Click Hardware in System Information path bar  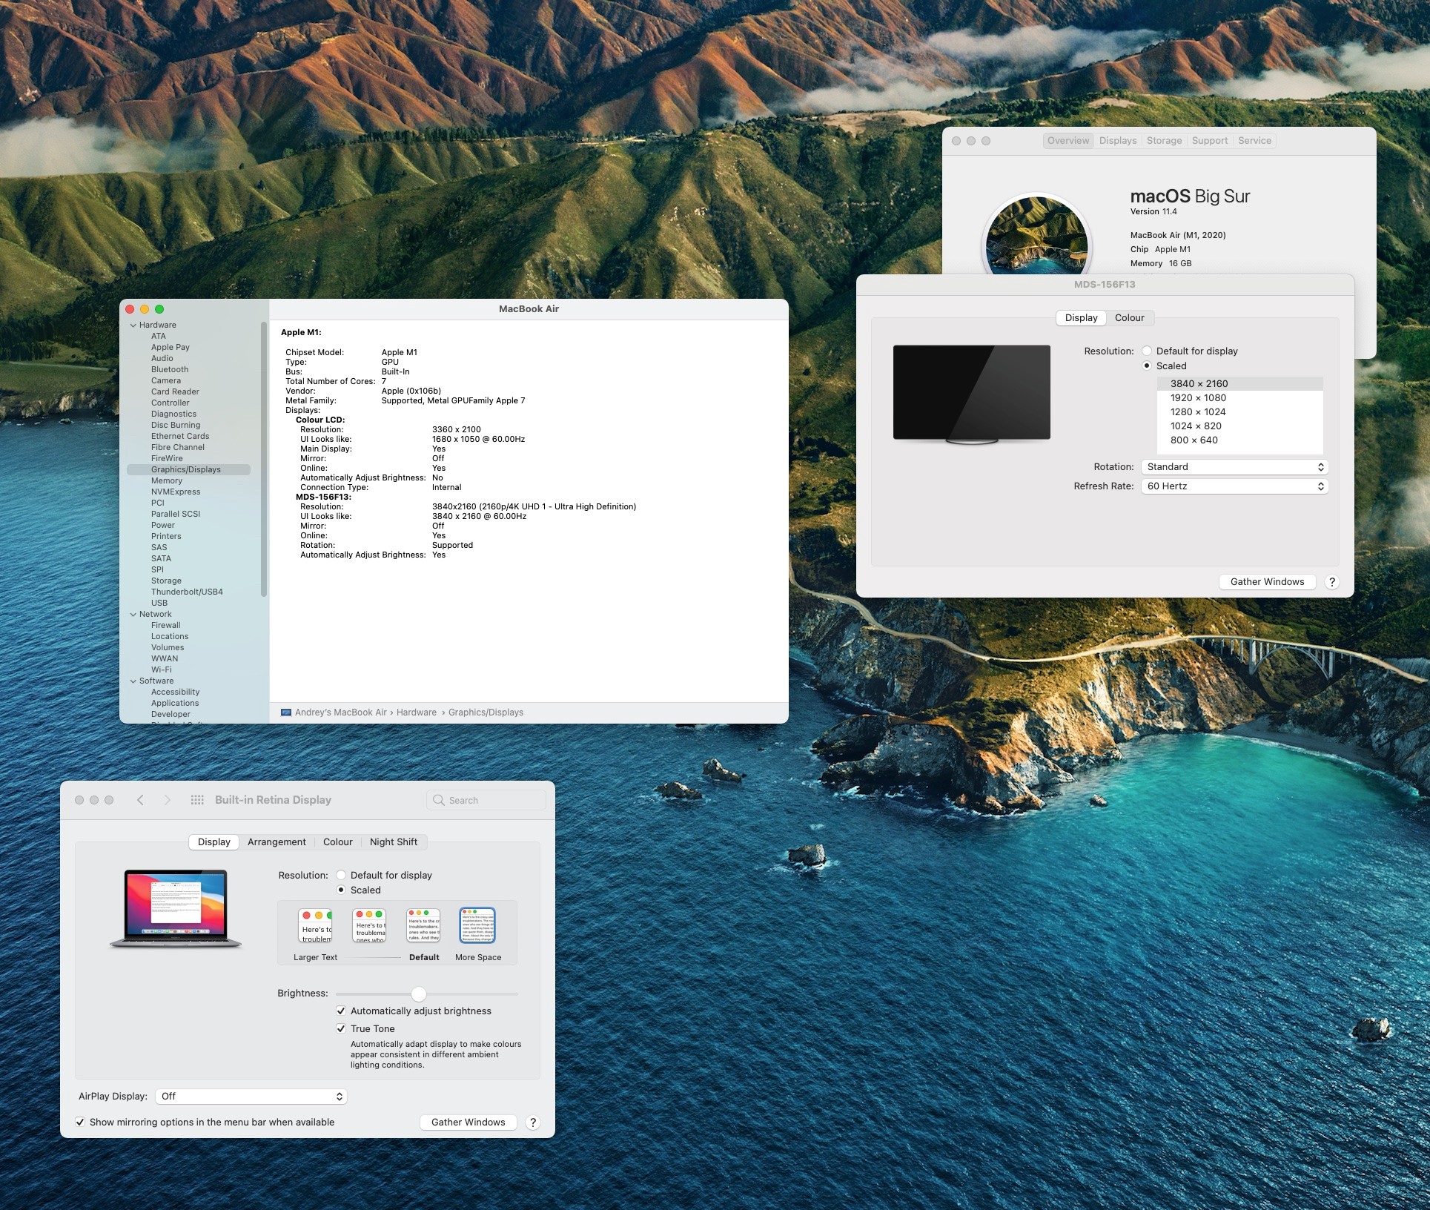(417, 713)
